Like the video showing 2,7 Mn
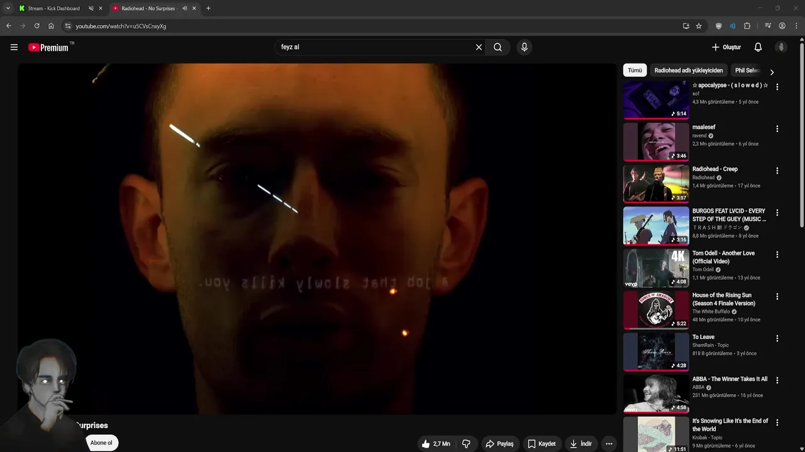Screen dimensions: 805x452 click(x=436, y=444)
